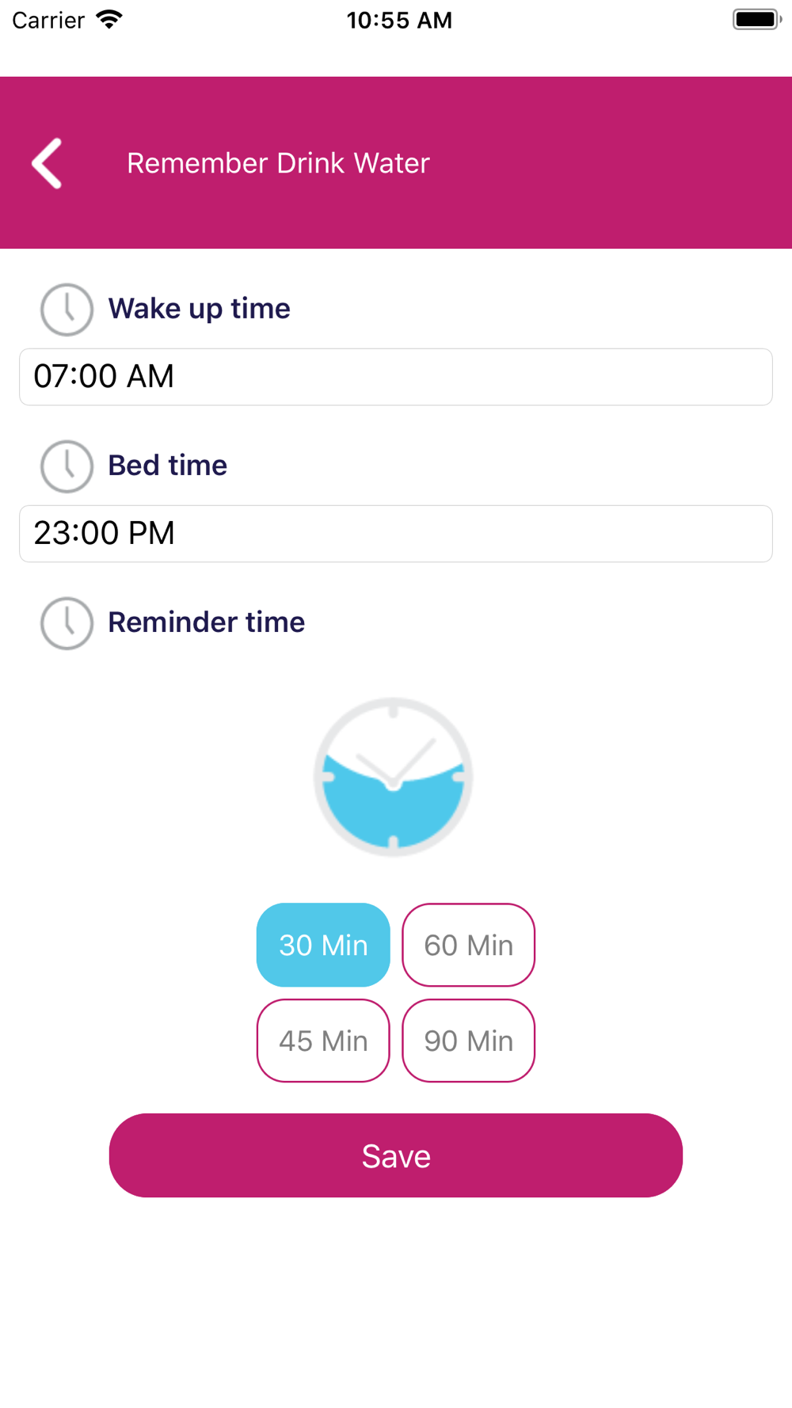The image size is (792, 1408).
Task: Tap the clock icon beside Bed time
Action: click(x=67, y=466)
